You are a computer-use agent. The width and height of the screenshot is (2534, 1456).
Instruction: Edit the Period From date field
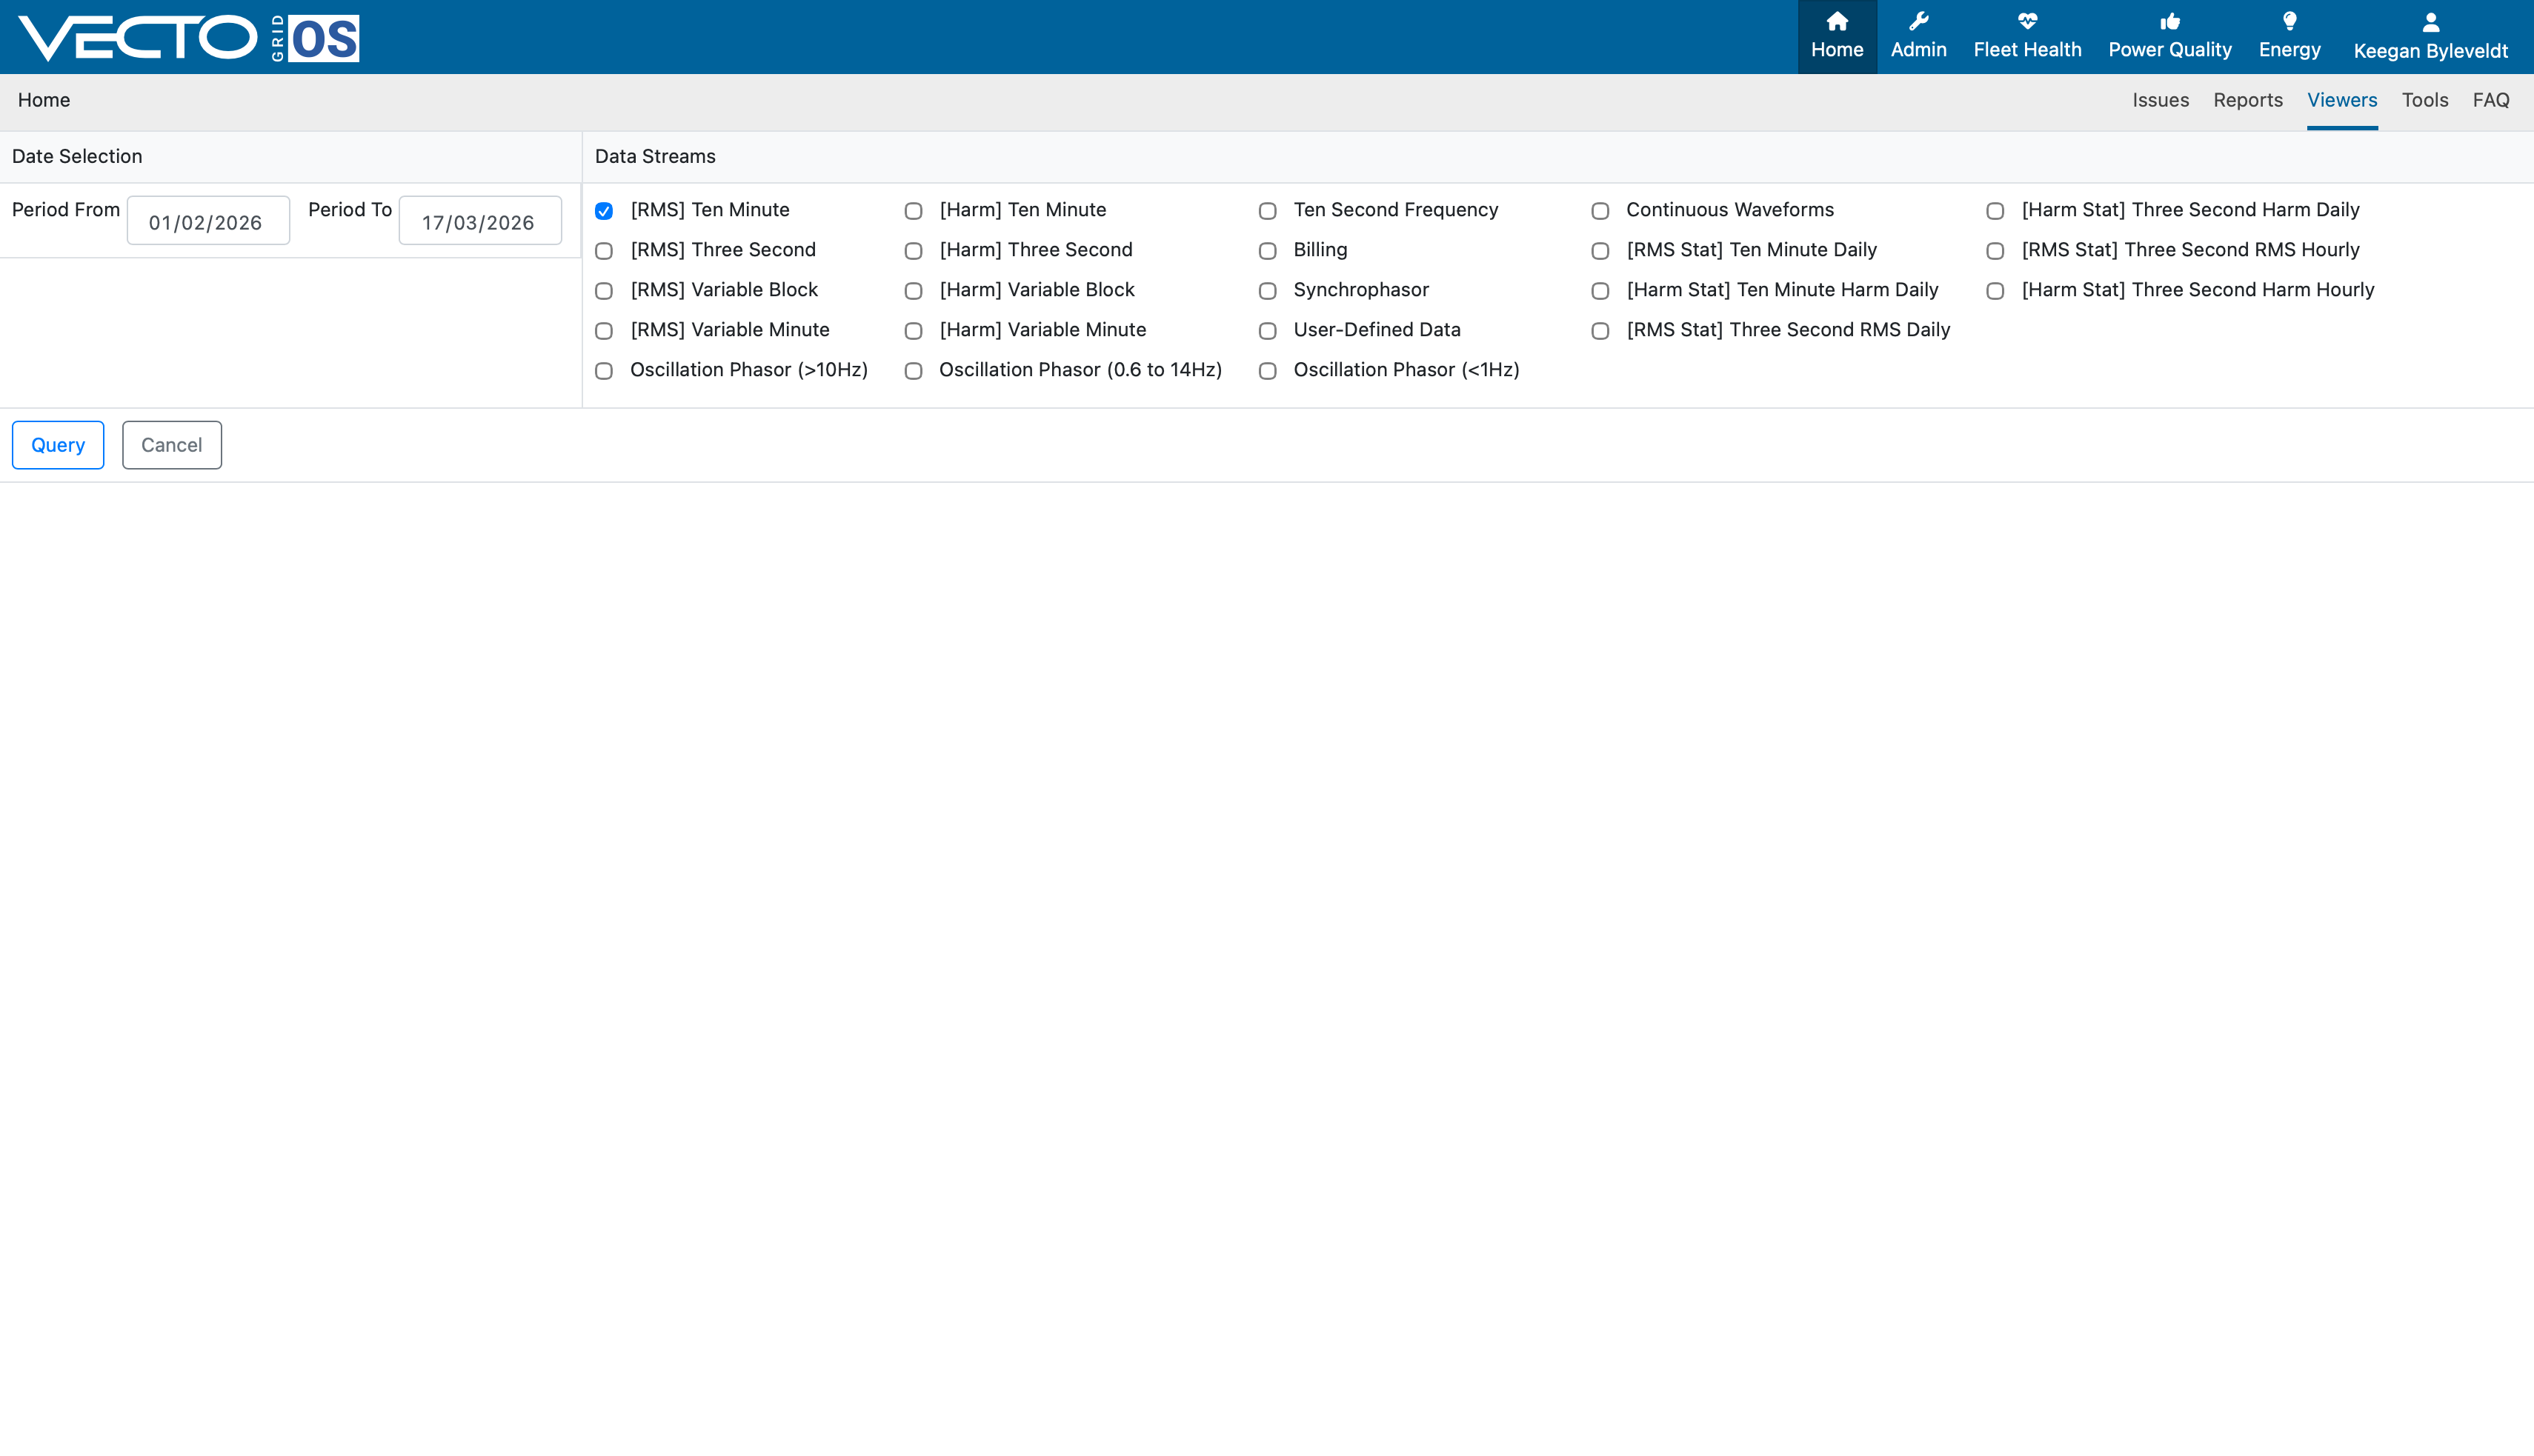click(x=208, y=221)
